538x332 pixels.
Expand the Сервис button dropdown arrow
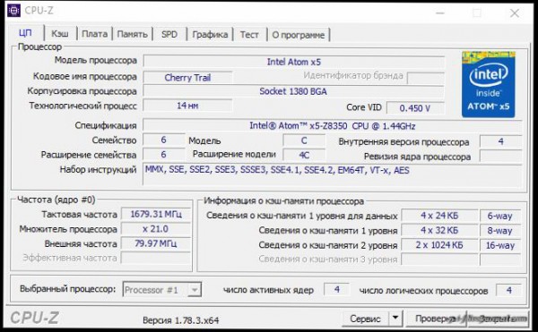click(395, 318)
